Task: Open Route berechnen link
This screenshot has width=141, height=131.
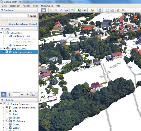Action: [x=18, y=24]
